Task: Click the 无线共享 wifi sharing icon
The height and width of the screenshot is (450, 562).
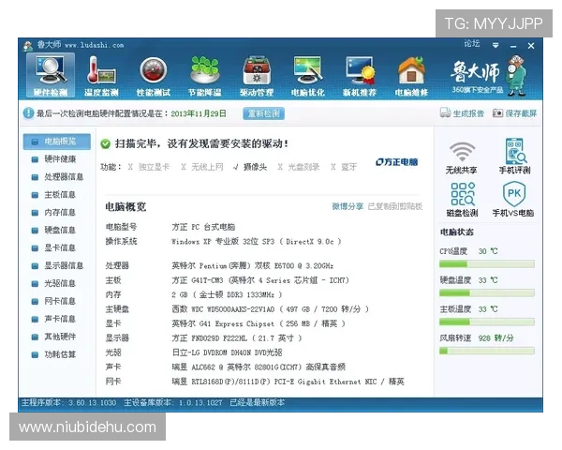Action: (462, 157)
